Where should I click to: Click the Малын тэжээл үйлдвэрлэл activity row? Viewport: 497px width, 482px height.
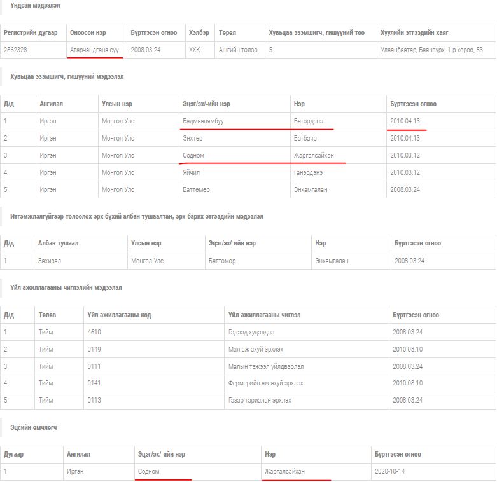pos(266,366)
